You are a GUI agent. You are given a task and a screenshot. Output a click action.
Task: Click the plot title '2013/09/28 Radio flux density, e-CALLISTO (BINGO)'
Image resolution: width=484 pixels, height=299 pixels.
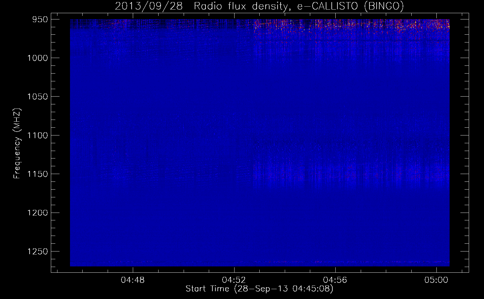[x=259, y=6]
